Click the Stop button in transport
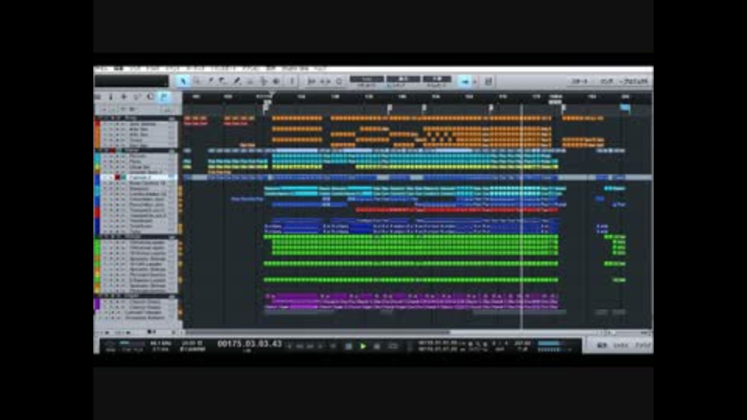 click(x=349, y=346)
